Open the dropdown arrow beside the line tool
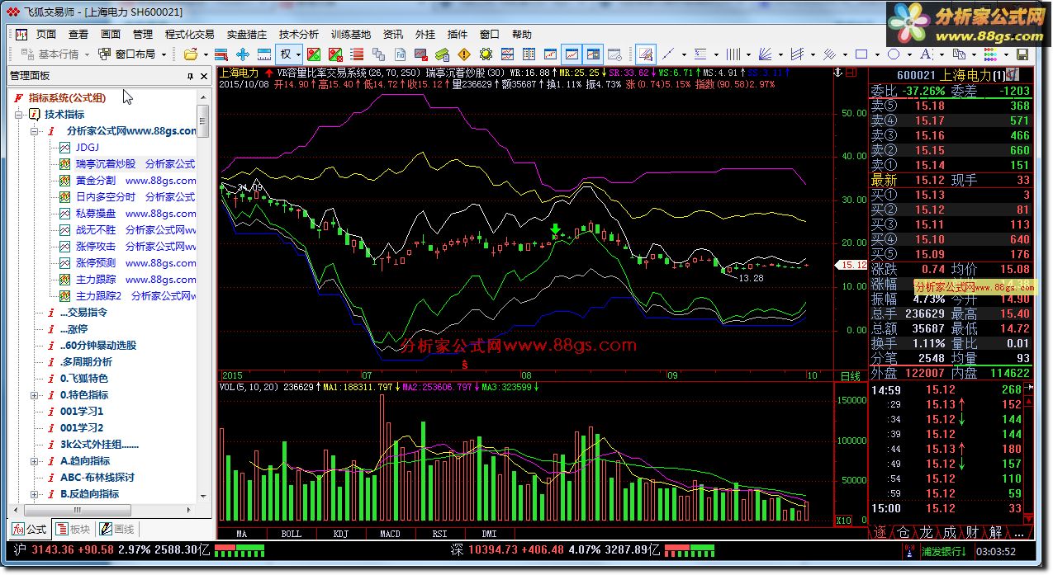This screenshot has height=575, width=1053. point(685,54)
